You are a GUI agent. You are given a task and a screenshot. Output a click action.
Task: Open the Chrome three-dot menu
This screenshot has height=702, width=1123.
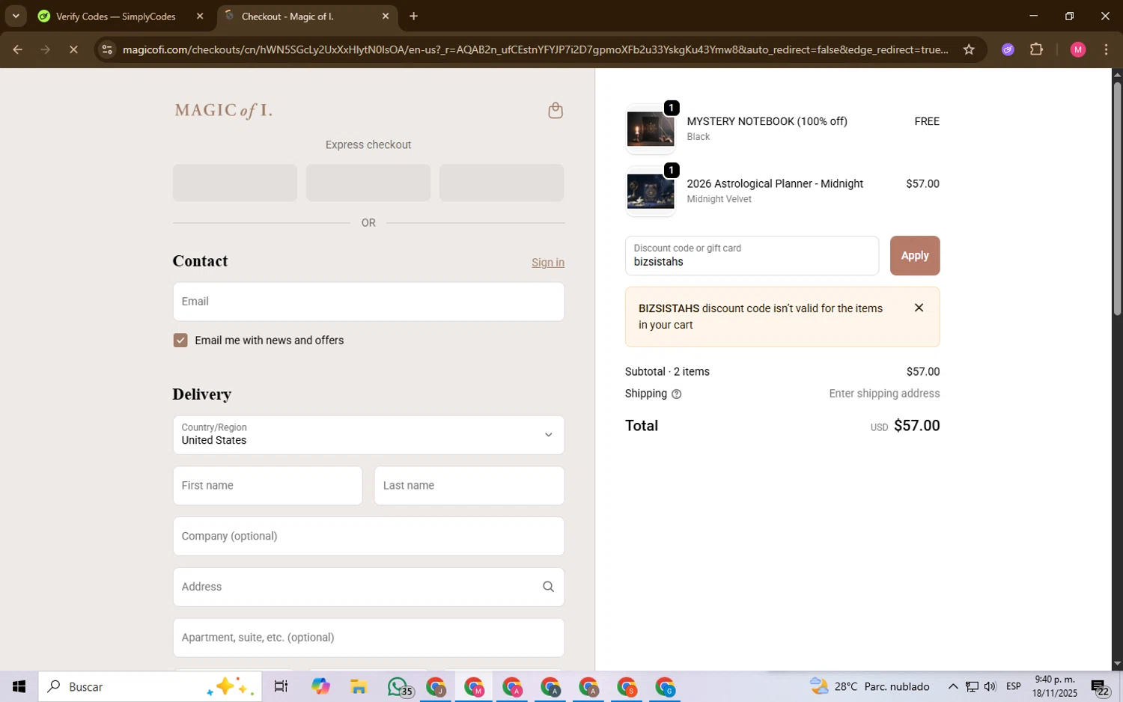(x=1107, y=49)
